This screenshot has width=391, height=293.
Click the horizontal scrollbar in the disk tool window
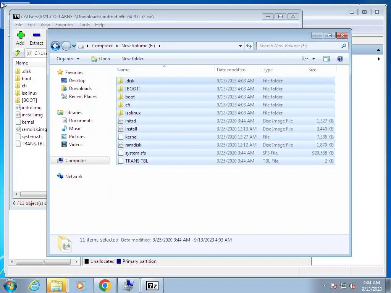[x=43, y=262]
